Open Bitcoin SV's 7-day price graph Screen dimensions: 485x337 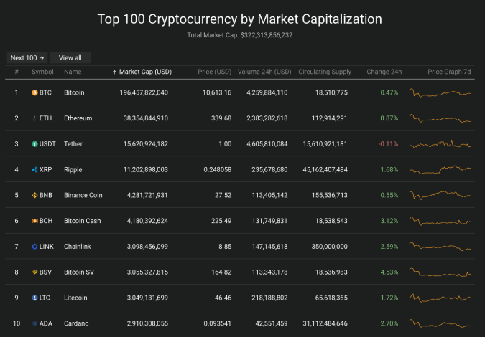(440, 272)
